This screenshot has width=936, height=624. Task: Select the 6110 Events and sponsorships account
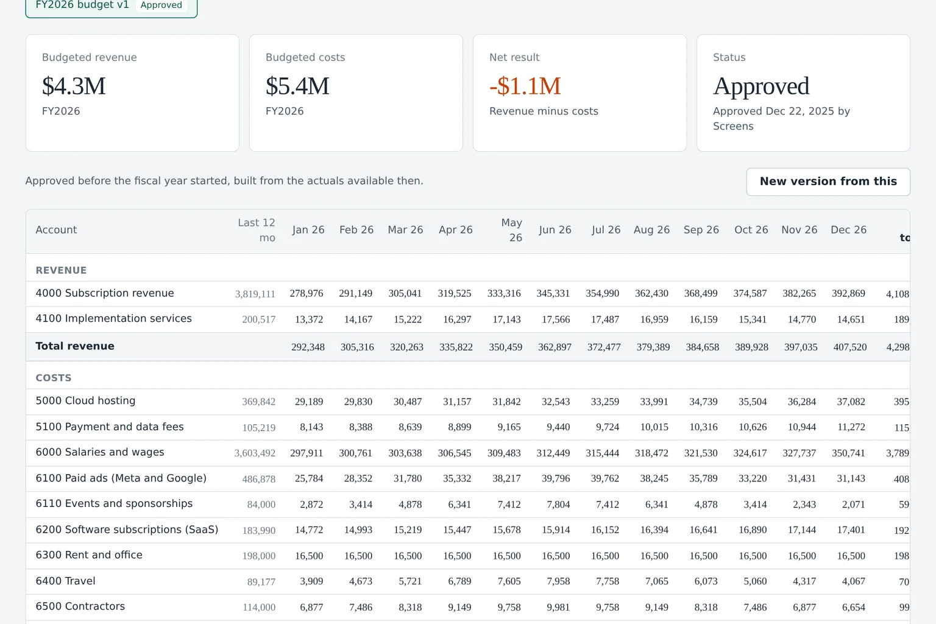tap(114, 503)
